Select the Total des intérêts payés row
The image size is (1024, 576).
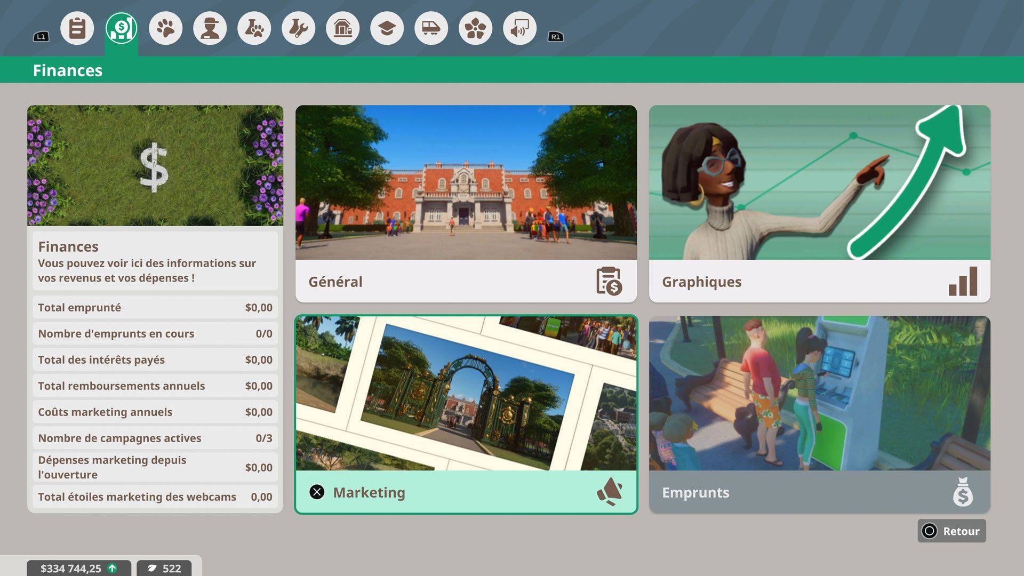[155, 359]
